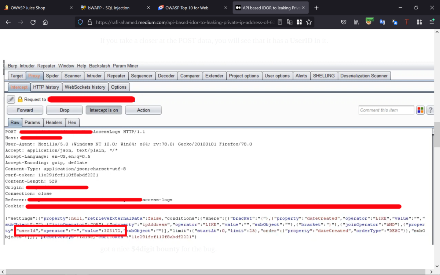
Task: Open the User options tab
Action: (277, 76)
